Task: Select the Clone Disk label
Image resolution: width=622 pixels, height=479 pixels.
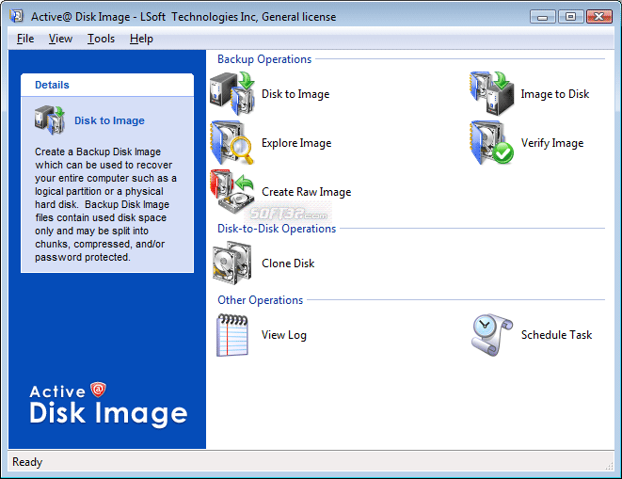Action: click(288, 263)
